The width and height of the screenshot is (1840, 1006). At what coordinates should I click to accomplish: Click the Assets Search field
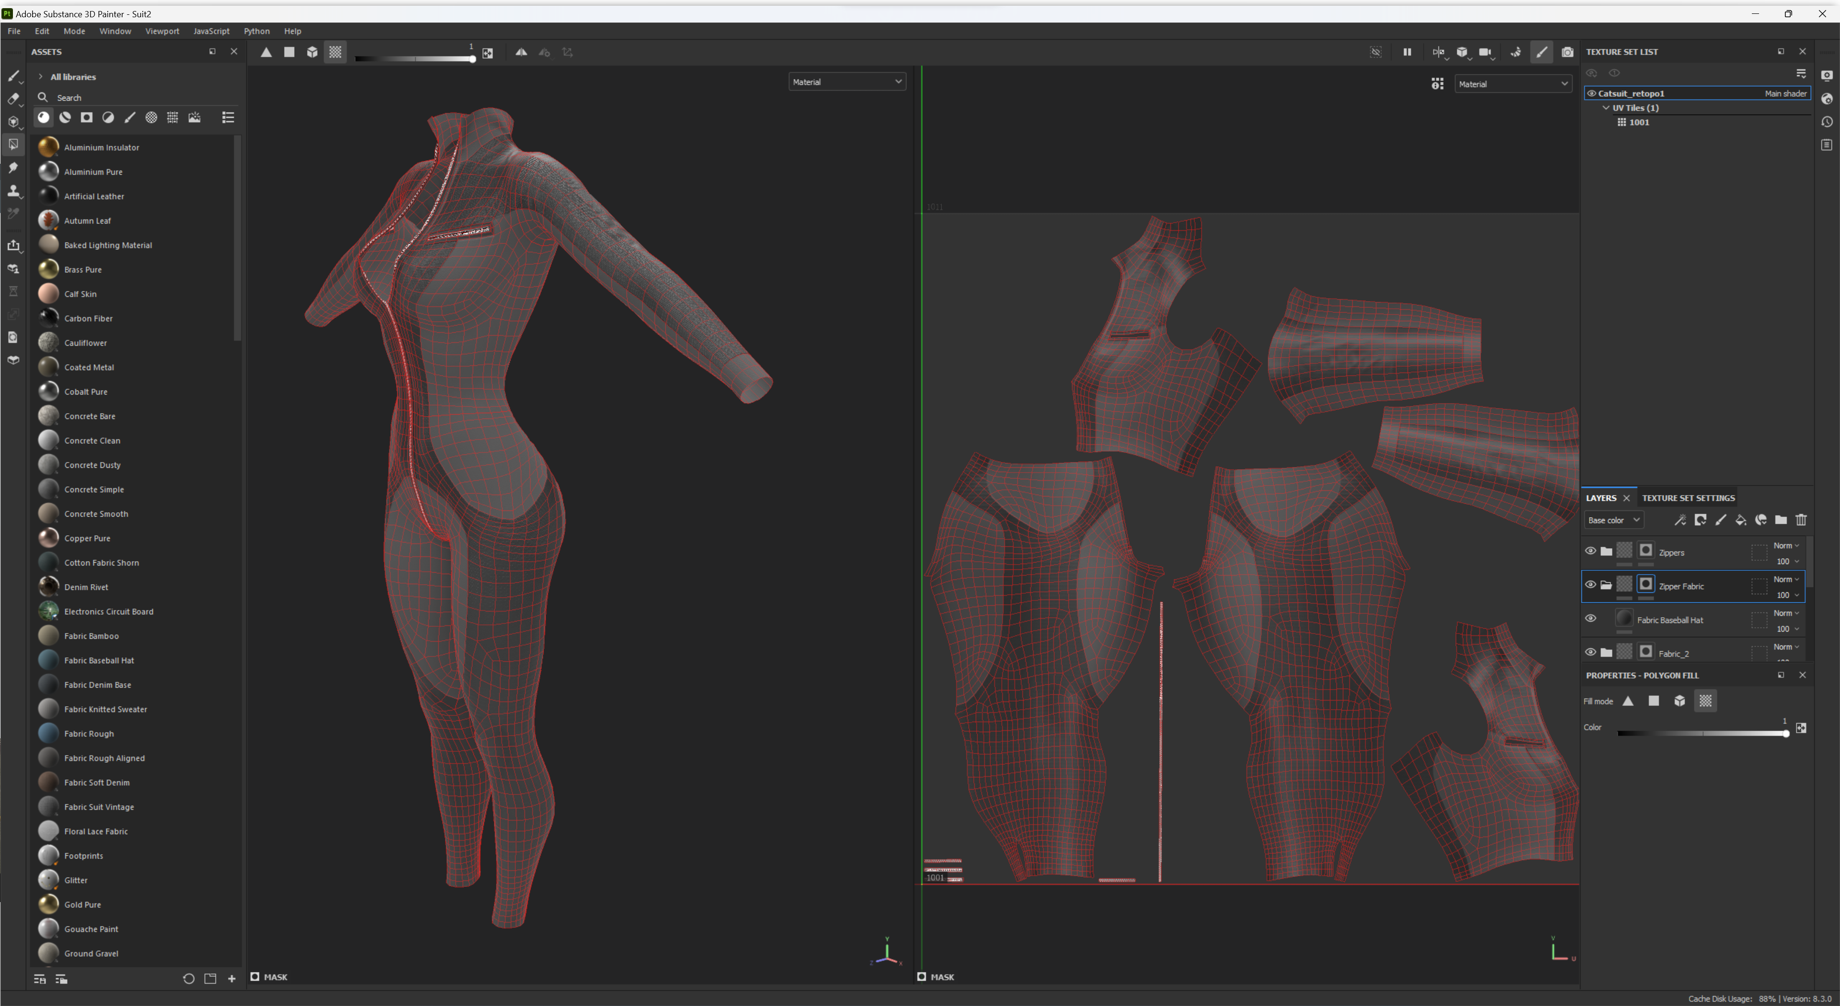(x=136, y=98)
